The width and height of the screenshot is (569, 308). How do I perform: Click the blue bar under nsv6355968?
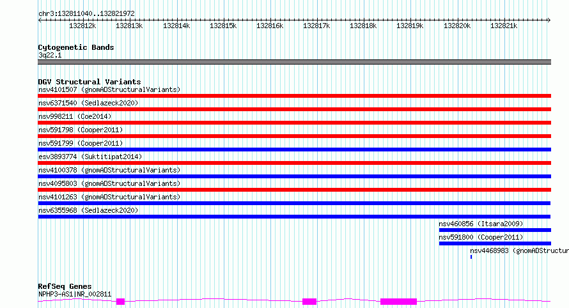tap(294, 217)
